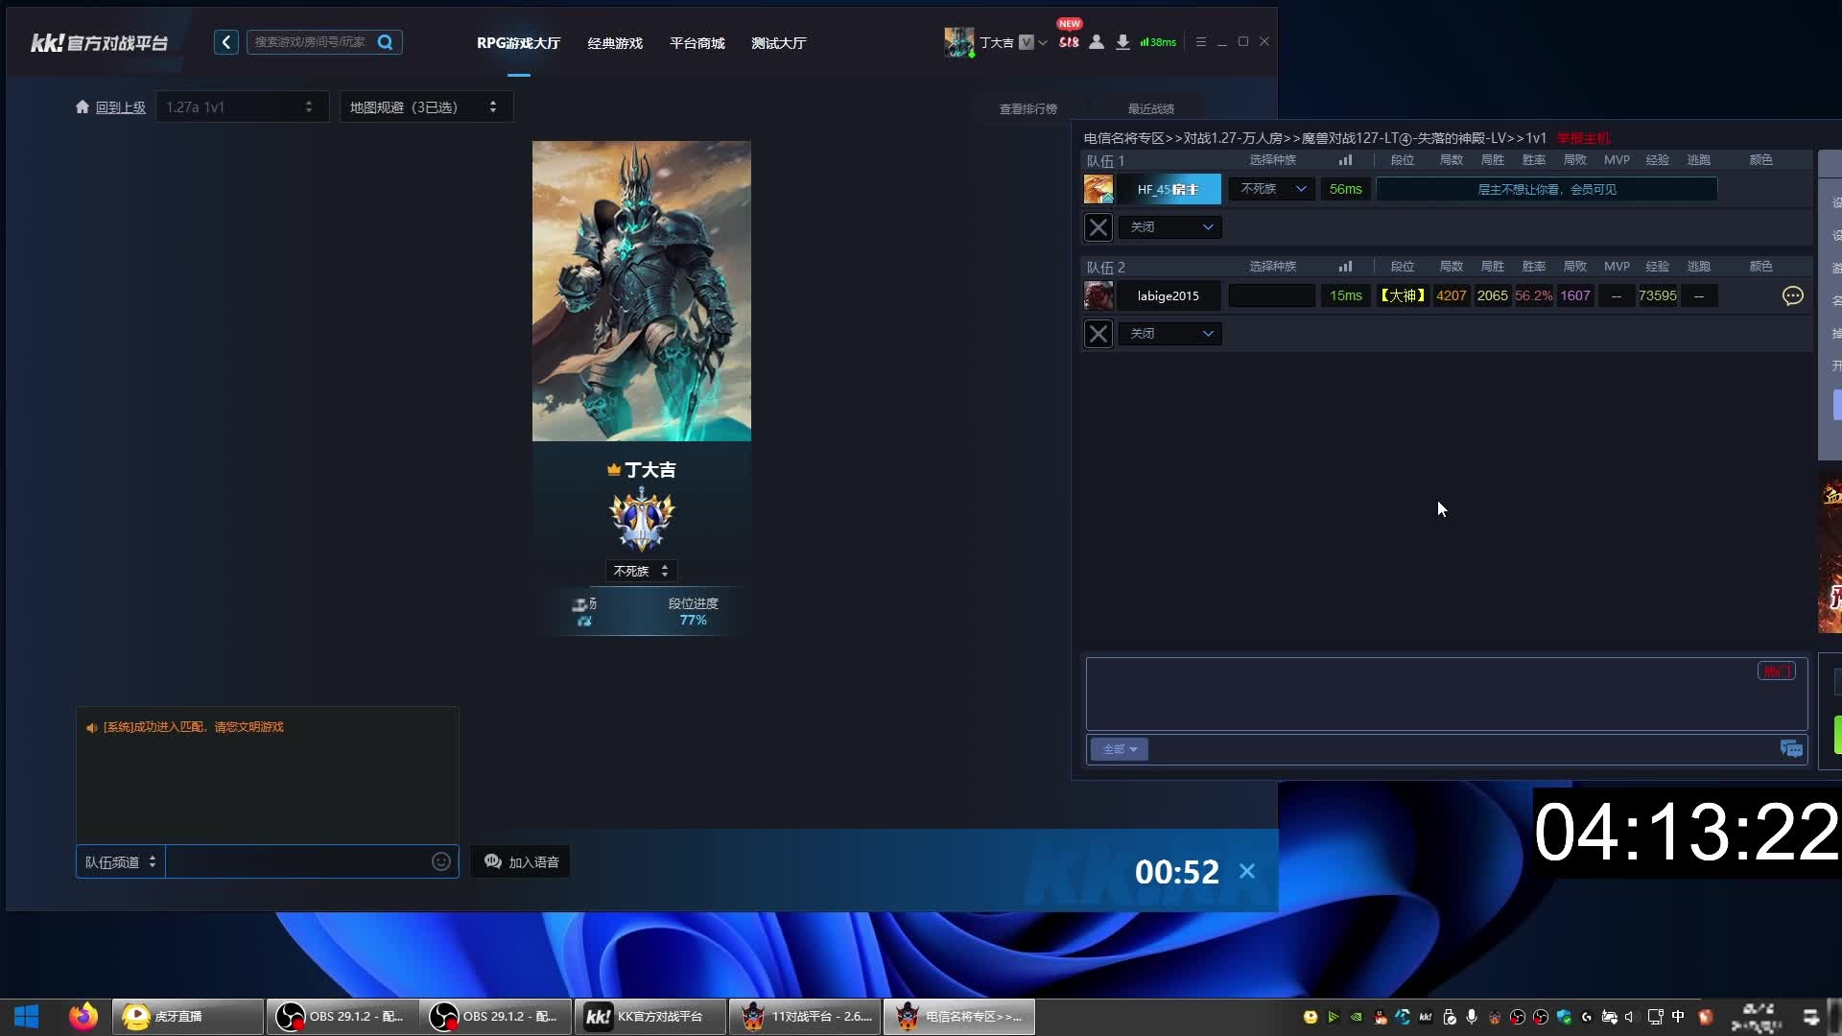Screen dimensions: 1842x1036
Task: Open the 地图规避 map avoidance dropdown
Action: (425, 106)
